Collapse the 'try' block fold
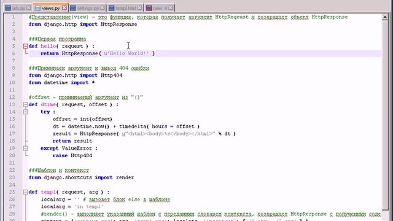The height and width of the screenshot is (221, 393). [x=25, y=112]
